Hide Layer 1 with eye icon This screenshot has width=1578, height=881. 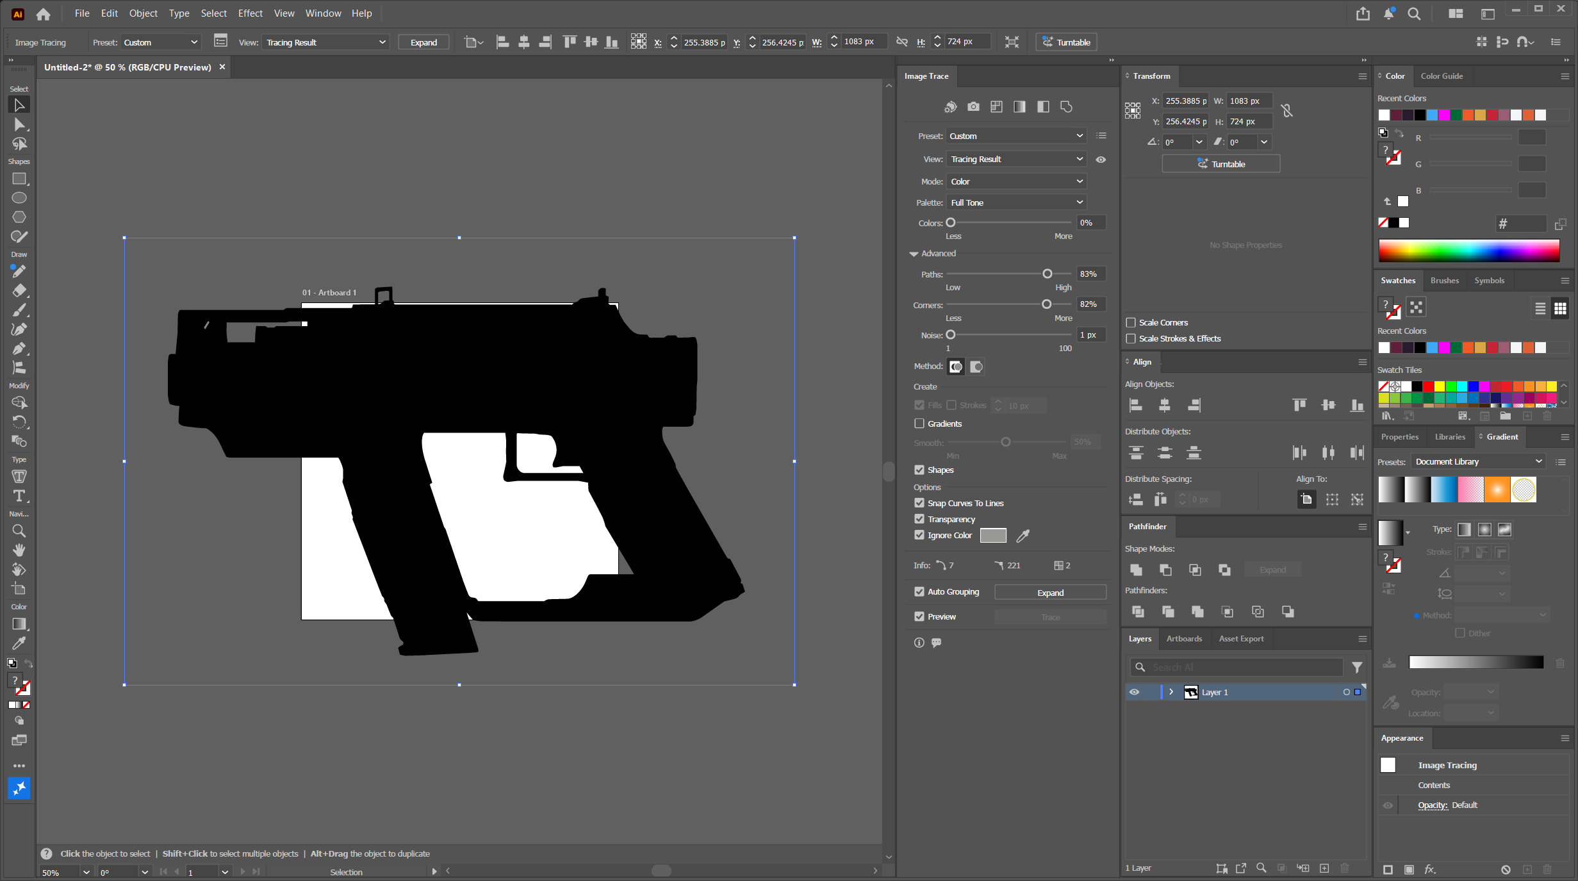click(1134, 692)
